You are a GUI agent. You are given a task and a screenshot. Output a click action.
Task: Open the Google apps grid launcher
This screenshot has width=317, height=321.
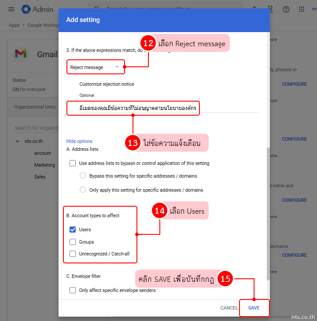pos(302,9)
